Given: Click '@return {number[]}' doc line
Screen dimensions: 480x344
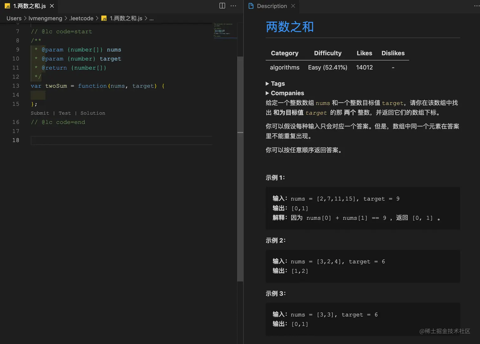Looking at the screenshot, I should [70, 68].
